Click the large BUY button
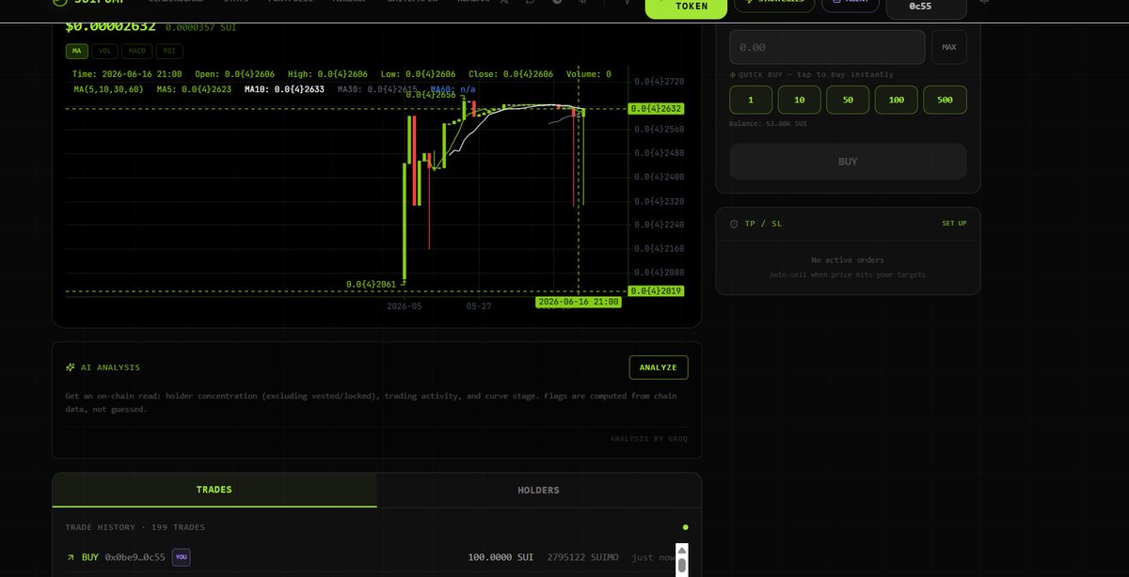Viewport: 1129px width, 577px height. point(848,162)
